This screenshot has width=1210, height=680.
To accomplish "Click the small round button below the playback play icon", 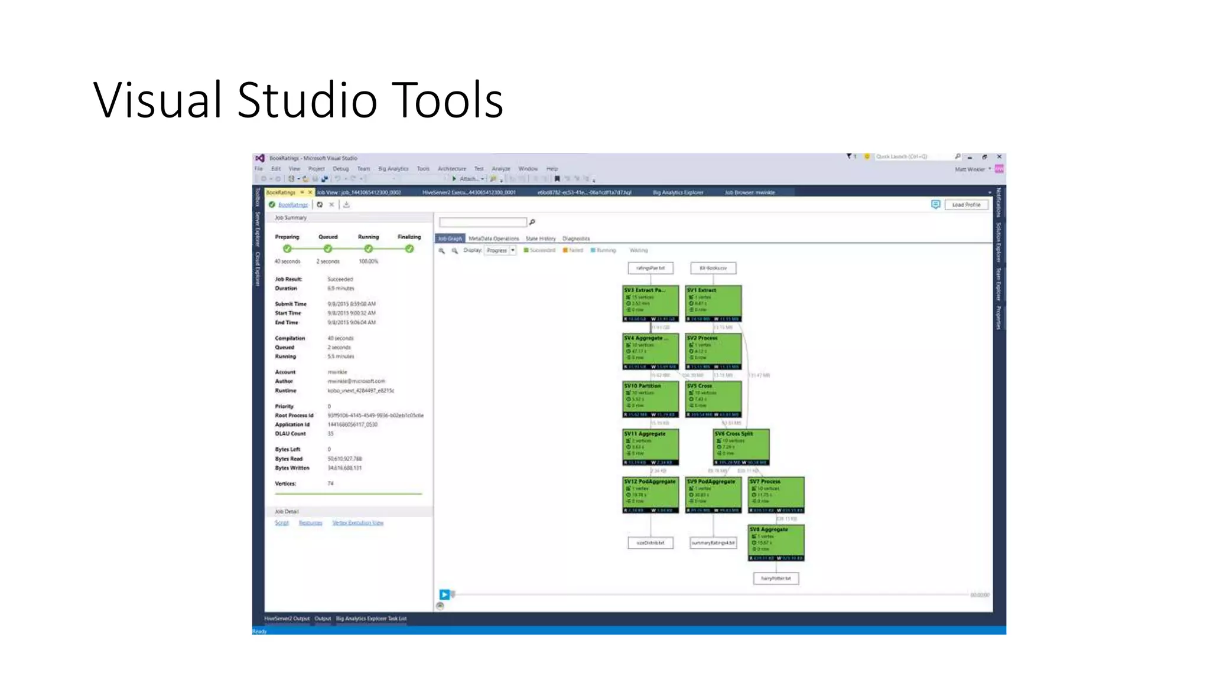I will click(x=440, y=606).
